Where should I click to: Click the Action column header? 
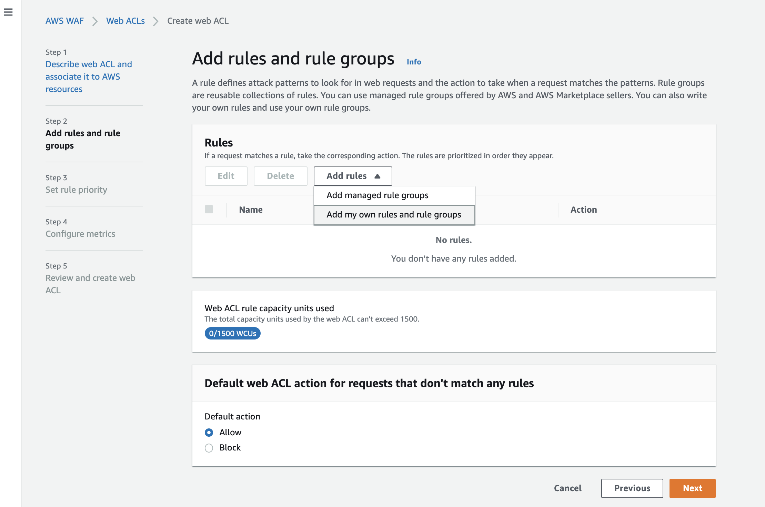(x=584, y=210)
